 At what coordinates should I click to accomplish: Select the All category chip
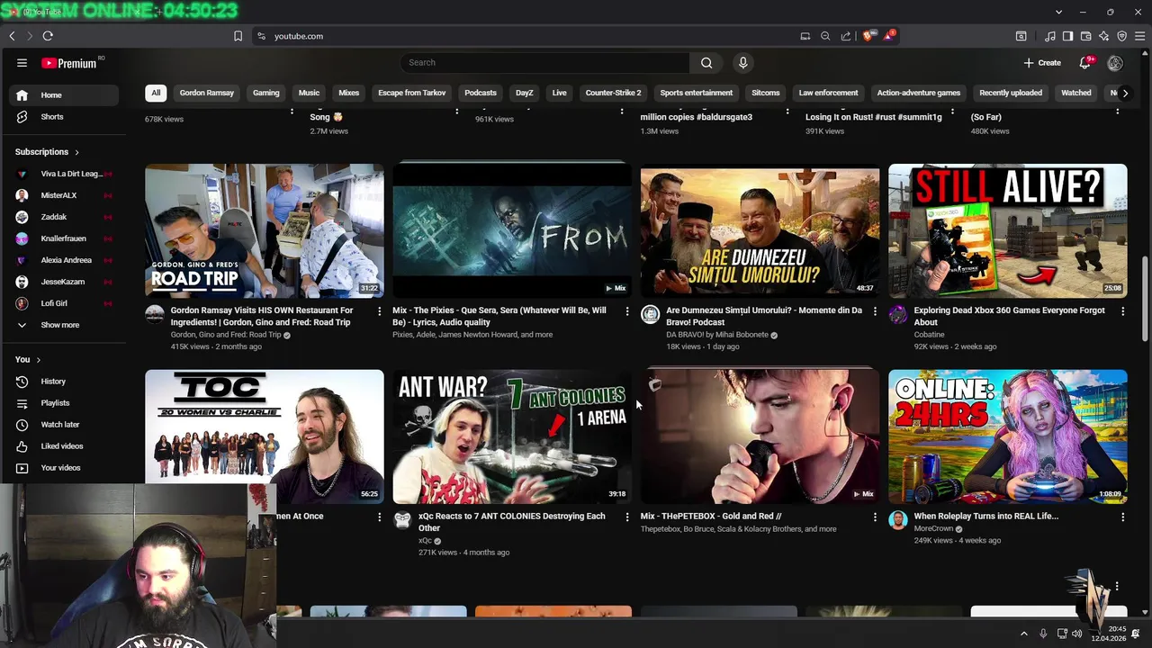[x=156, y=93]
